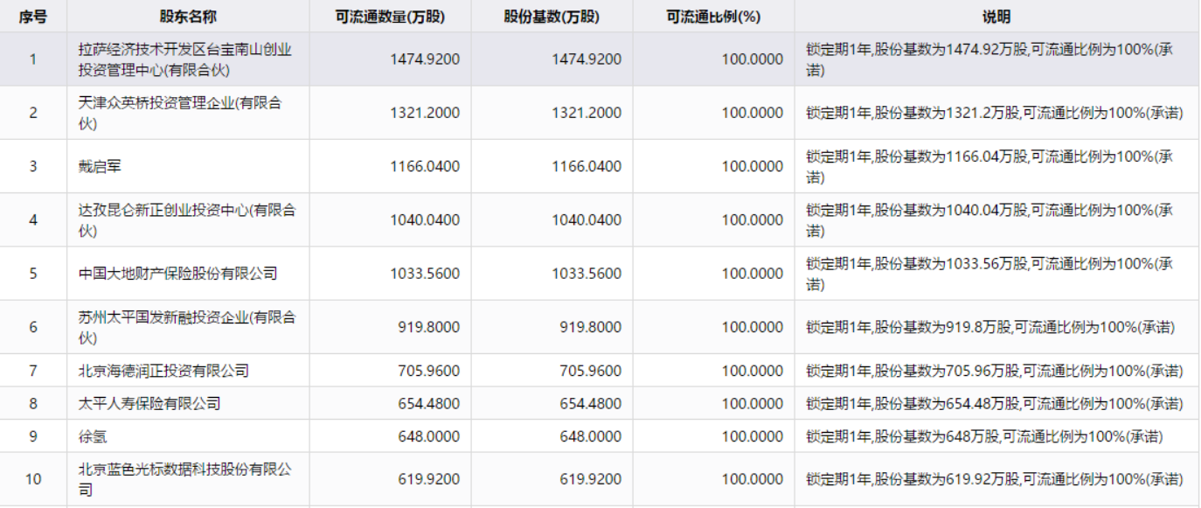The height and width of the screenshot is (508, 1201).
Task: Click 100.0000 ratio in 天津众英桥投资管理企业 row
Action: point(753,113)
